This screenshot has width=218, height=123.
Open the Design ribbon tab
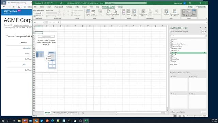(x=120, y=7)
